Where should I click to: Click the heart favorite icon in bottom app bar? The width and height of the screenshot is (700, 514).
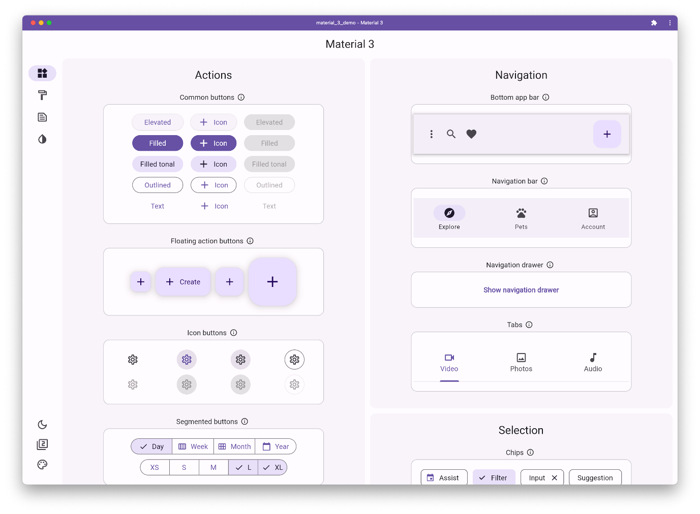pos(472,134)
